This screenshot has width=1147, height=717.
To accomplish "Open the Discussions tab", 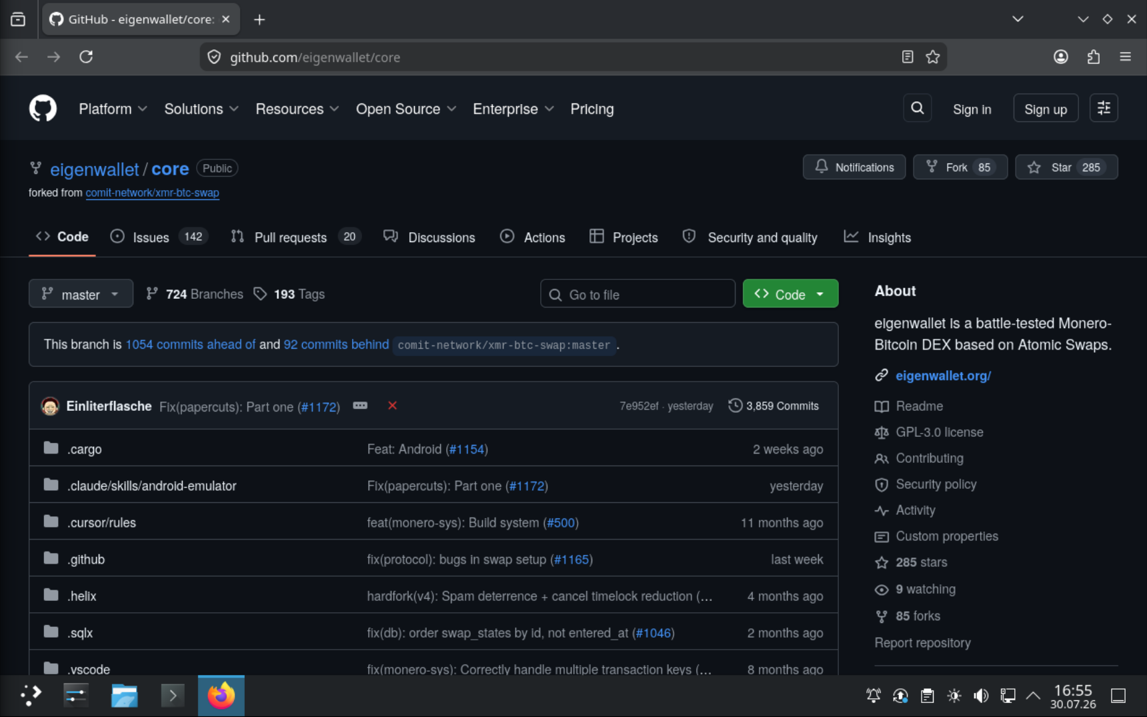I will [429, 237].
